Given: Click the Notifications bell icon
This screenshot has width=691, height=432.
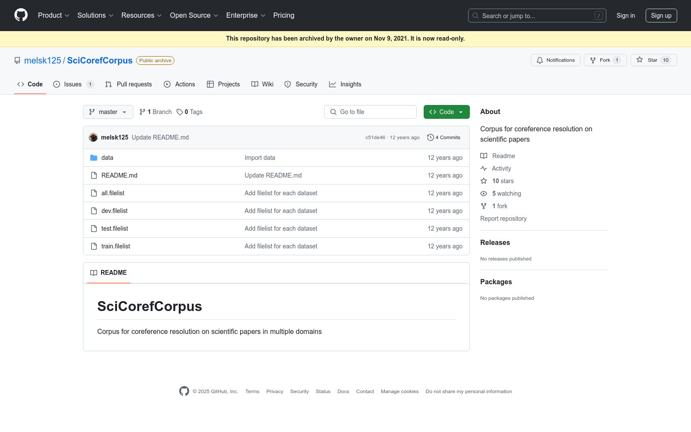Looking at the screenshot, I should (540, 60).
